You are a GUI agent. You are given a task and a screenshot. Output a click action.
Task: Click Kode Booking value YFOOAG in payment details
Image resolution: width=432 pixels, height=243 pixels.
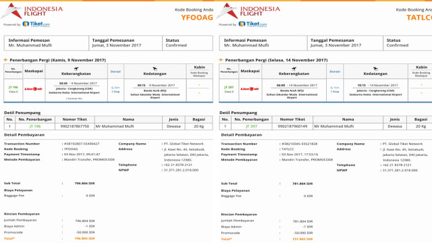coord(71,149)
